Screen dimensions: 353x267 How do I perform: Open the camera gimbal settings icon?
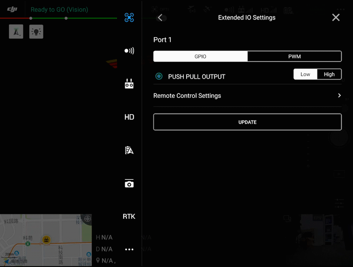click(129, 183)
